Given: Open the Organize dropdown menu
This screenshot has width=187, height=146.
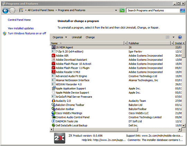Looking at the screenshot, I should tap(60, 37).
